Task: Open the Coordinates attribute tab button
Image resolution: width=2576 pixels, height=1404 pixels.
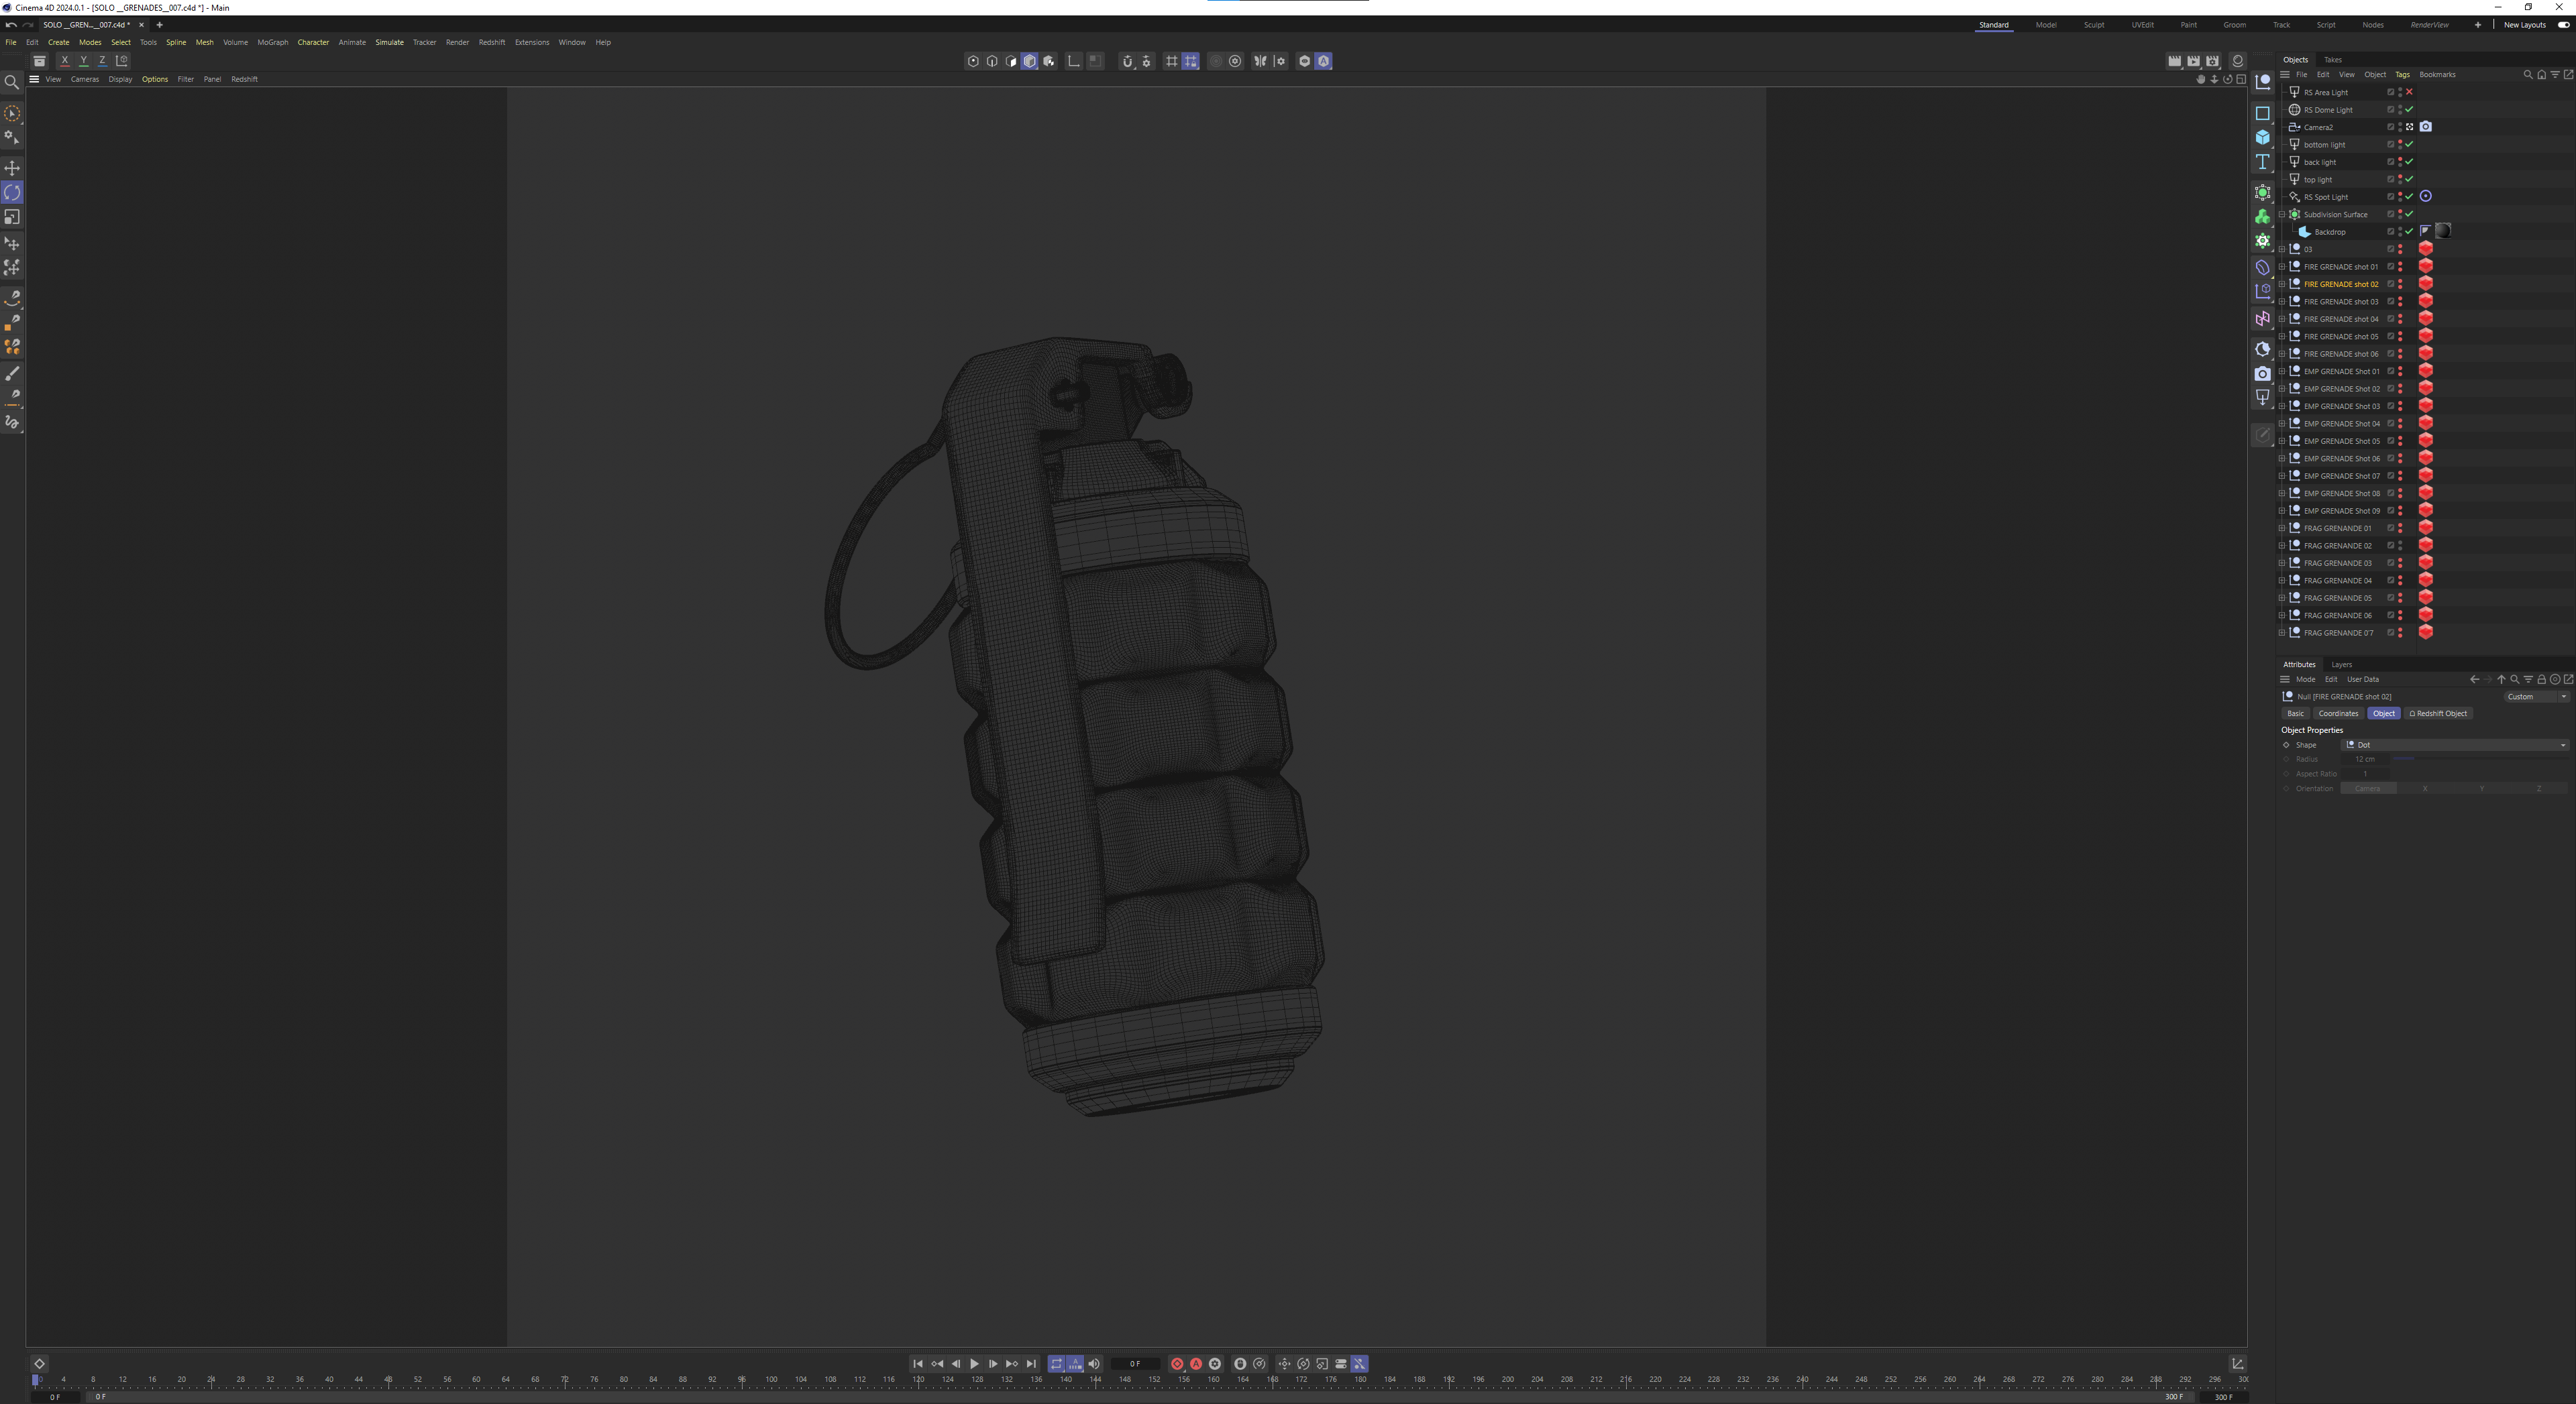Action: point(2338,713)
